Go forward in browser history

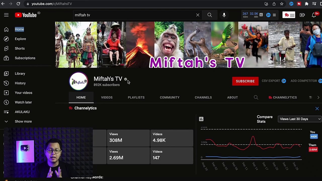tap(11, 4)
